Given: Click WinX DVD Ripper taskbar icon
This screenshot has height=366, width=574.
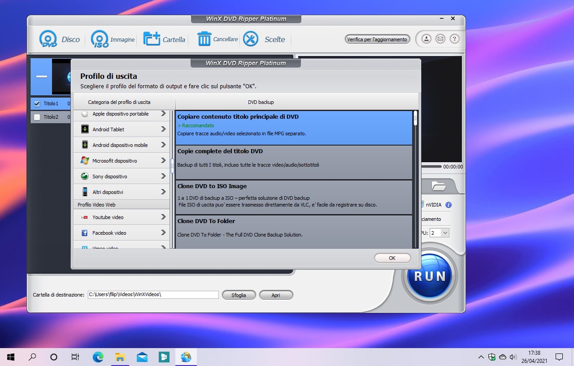Looking at the screenshot, I should click(186, 357).
